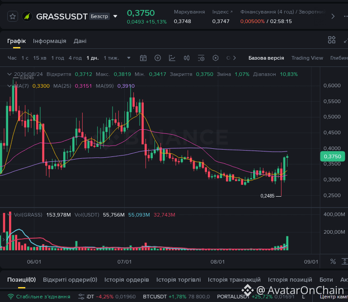Viewport: 348px width, 302px height.
Task: Toggle auto-fit price scale icon
Action: [x=345, y=261]
